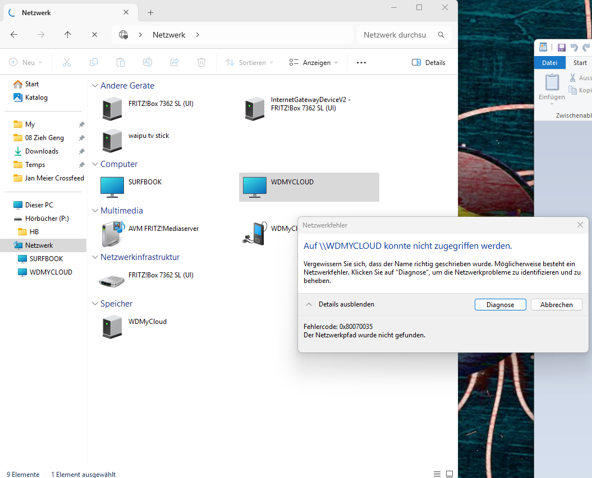Open Katalog in the navigation pane
The height and width of the screenshot is (478, 592).
[x=31, y=98]
